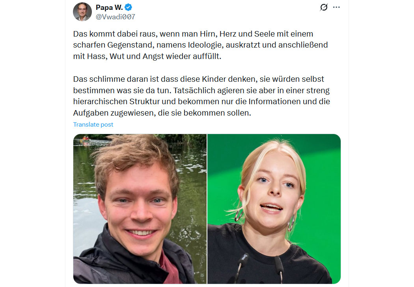Click the second paragraph starting 'Das schlimme daran'

point(201,96)
